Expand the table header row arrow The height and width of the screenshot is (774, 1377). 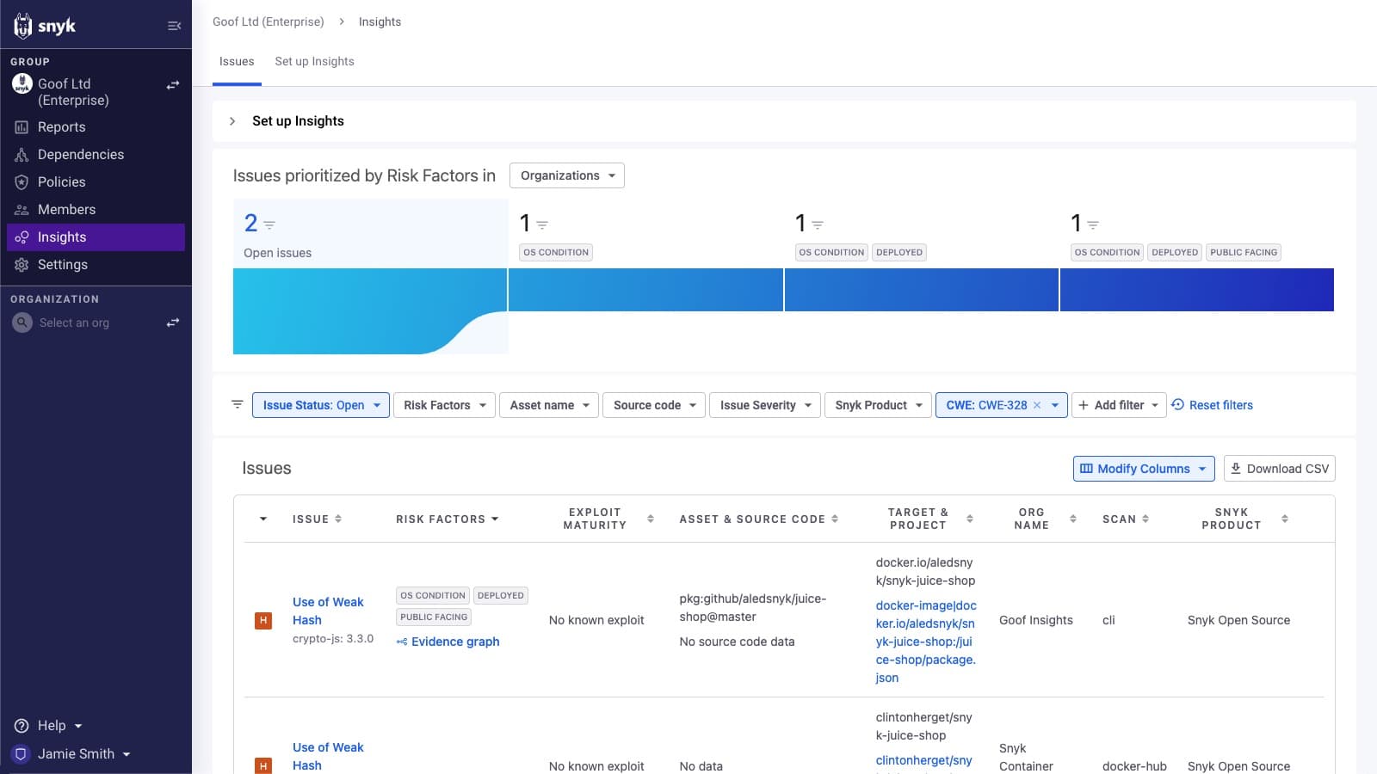click(263, 519)
